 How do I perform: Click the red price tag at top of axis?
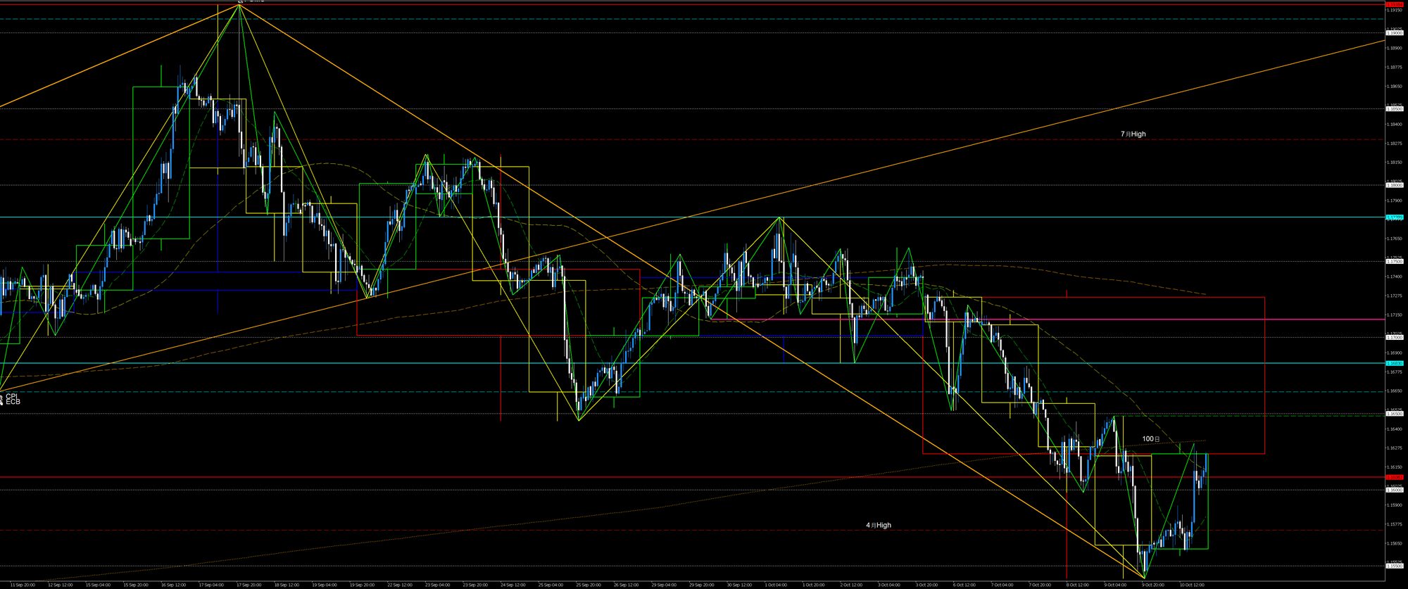pyautogui.click(x=1394, y=4)
